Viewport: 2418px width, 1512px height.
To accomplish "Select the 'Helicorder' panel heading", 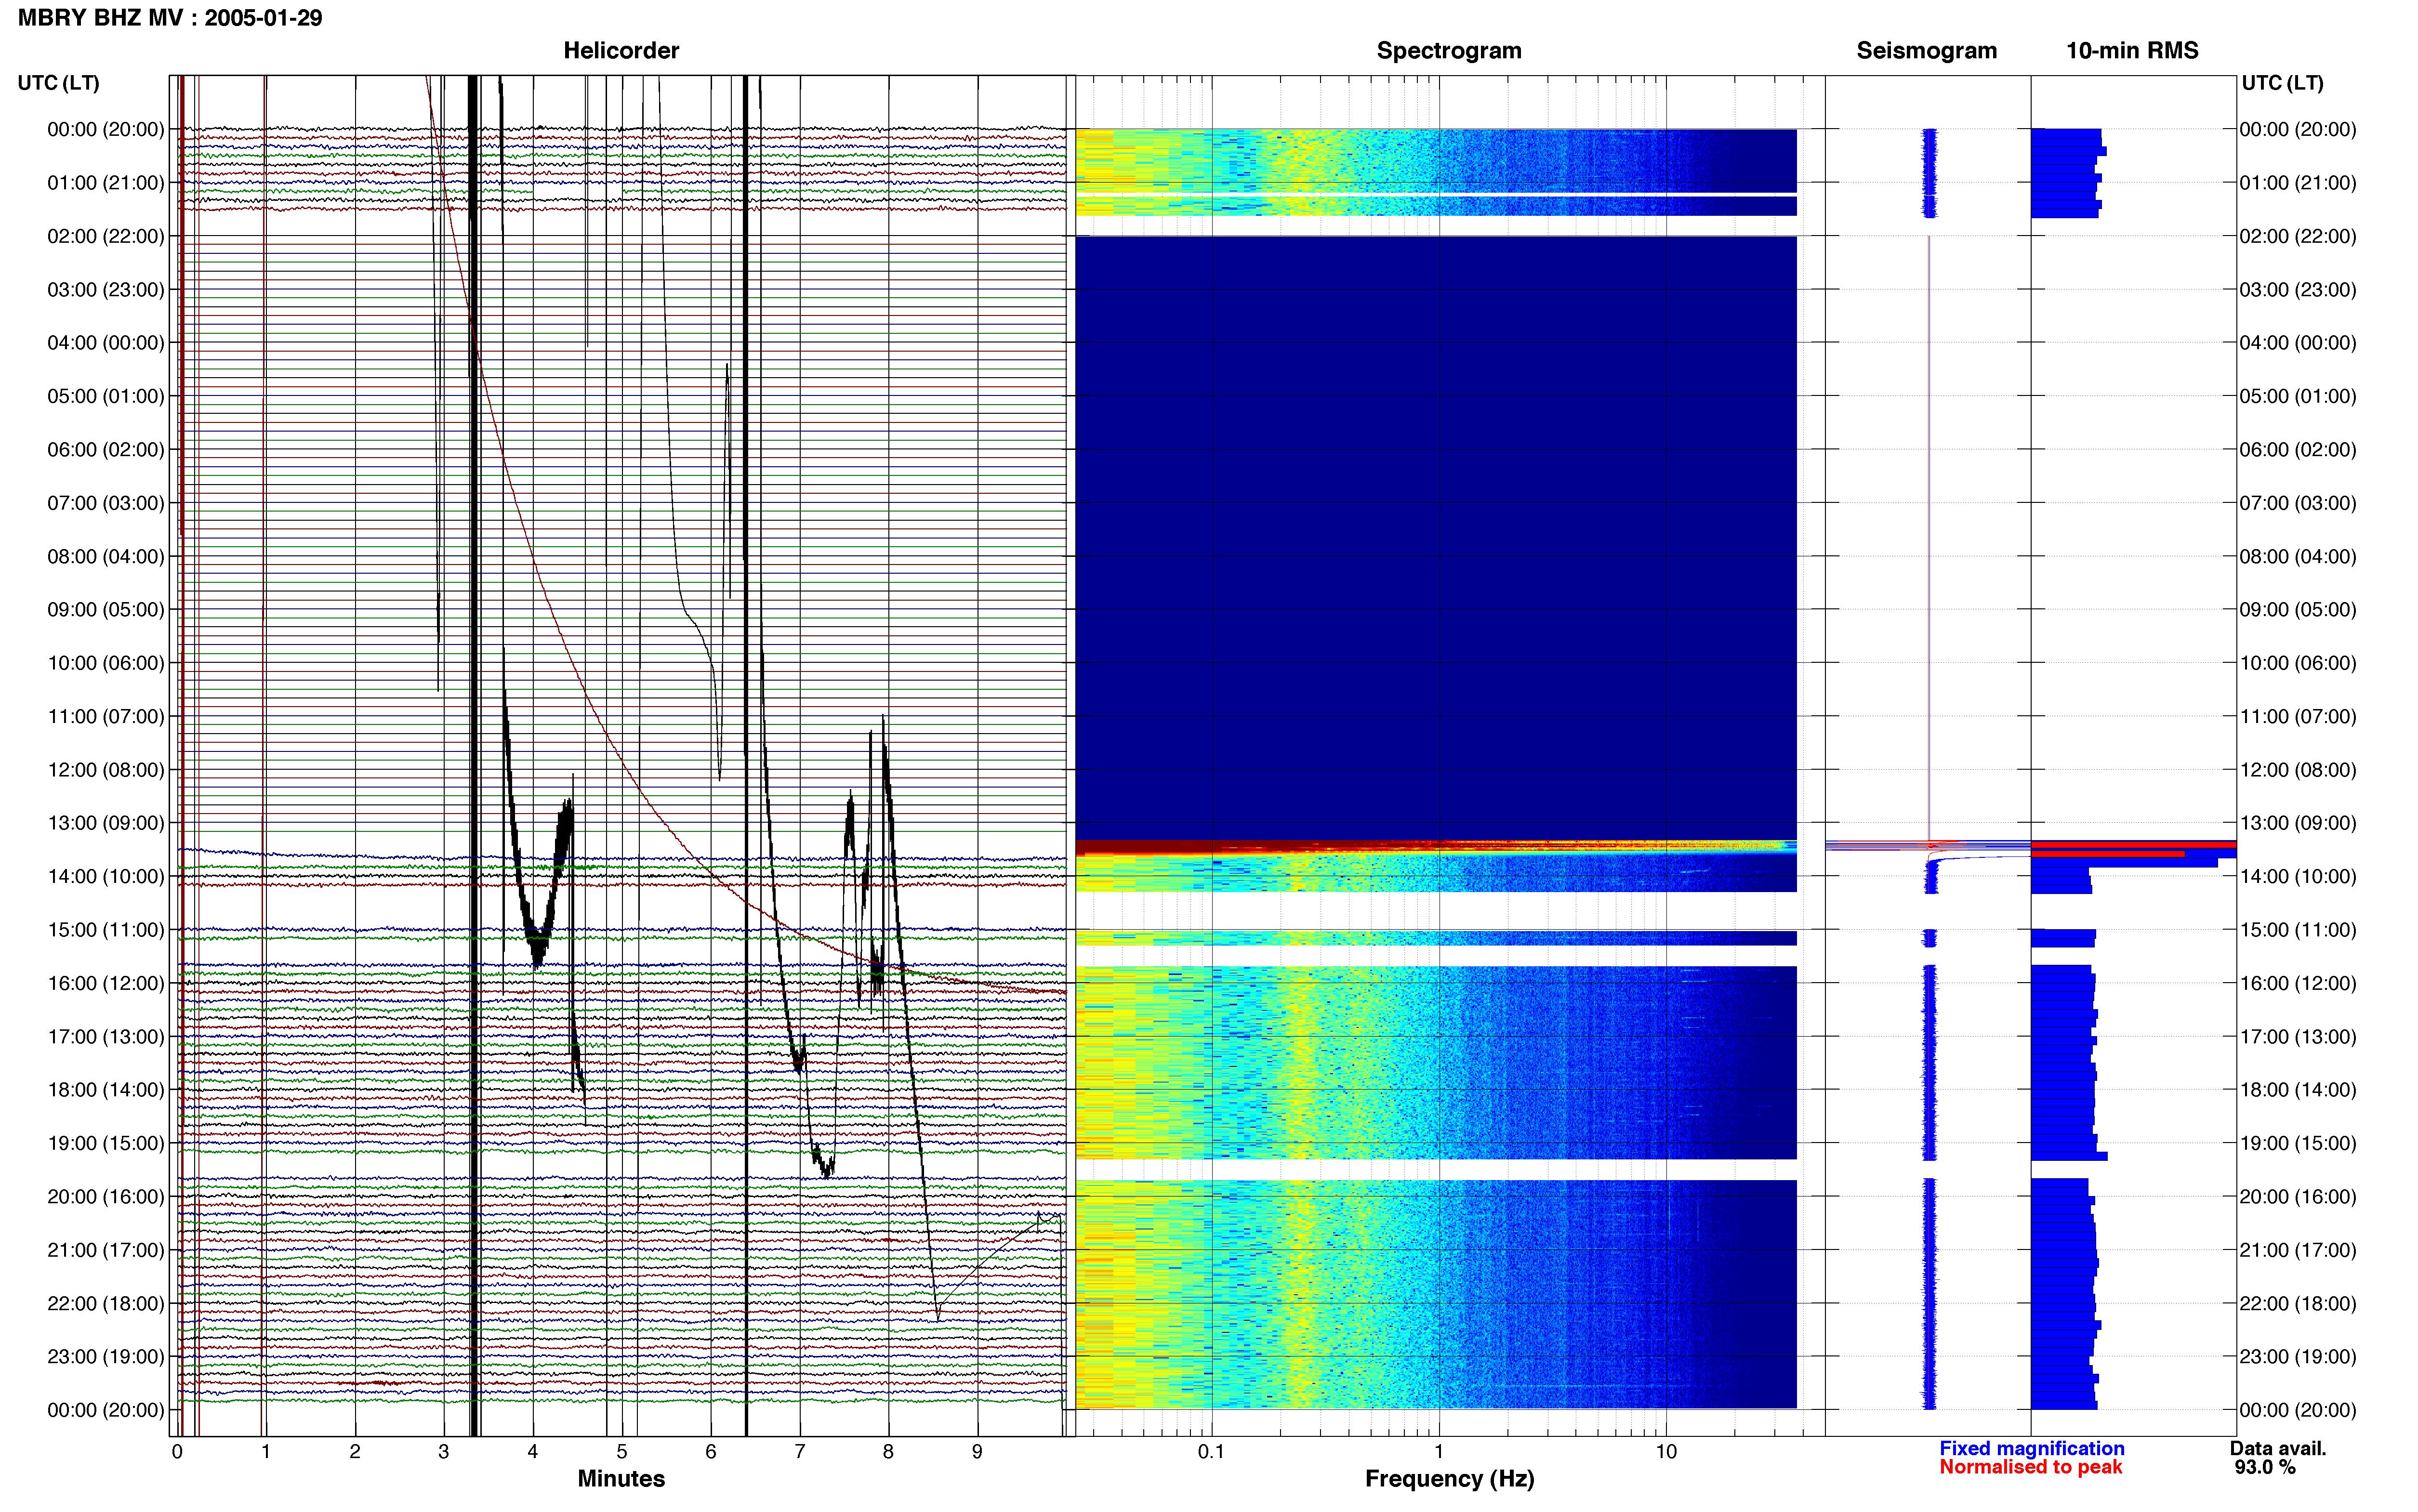I will 621,51.
